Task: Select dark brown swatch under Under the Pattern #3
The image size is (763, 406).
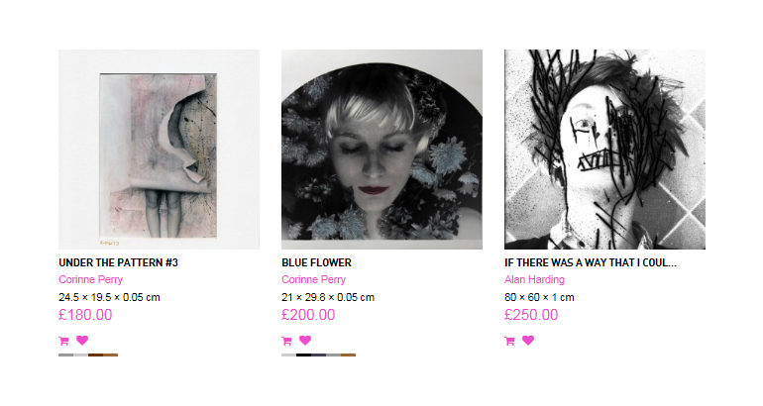Action: click(x=96, y=355)
